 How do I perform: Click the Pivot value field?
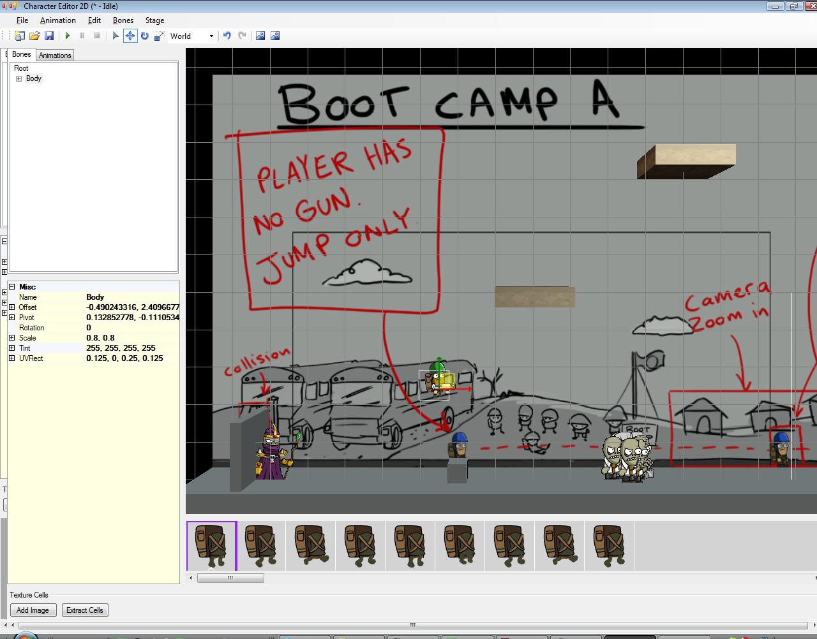click(x=132, y=318)
